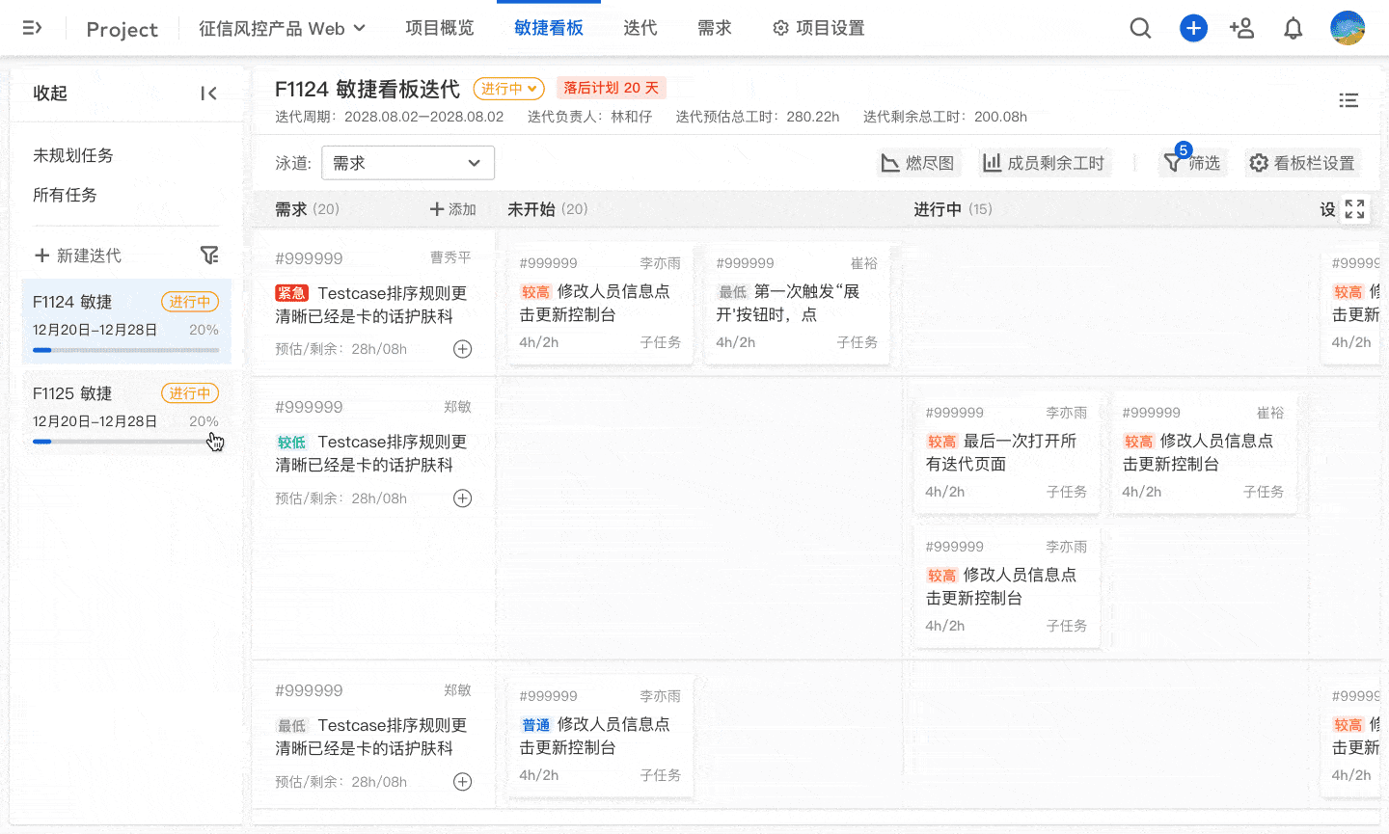
Task: Select 所有任务 in the sidebar
Action: 65,195
